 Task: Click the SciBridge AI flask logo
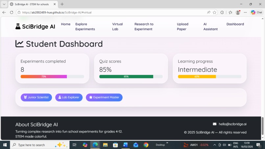coord(18,26)
